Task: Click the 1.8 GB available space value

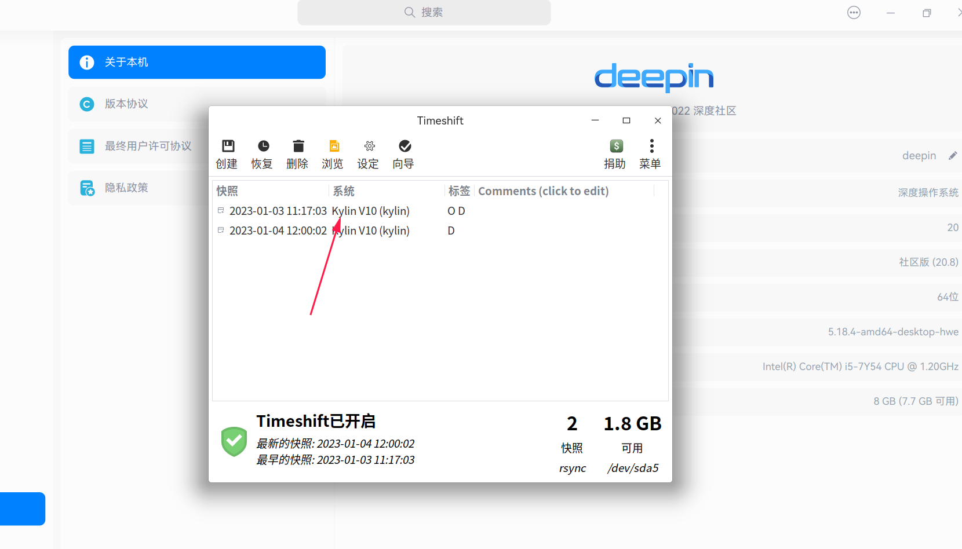Action: coord(632,423)
